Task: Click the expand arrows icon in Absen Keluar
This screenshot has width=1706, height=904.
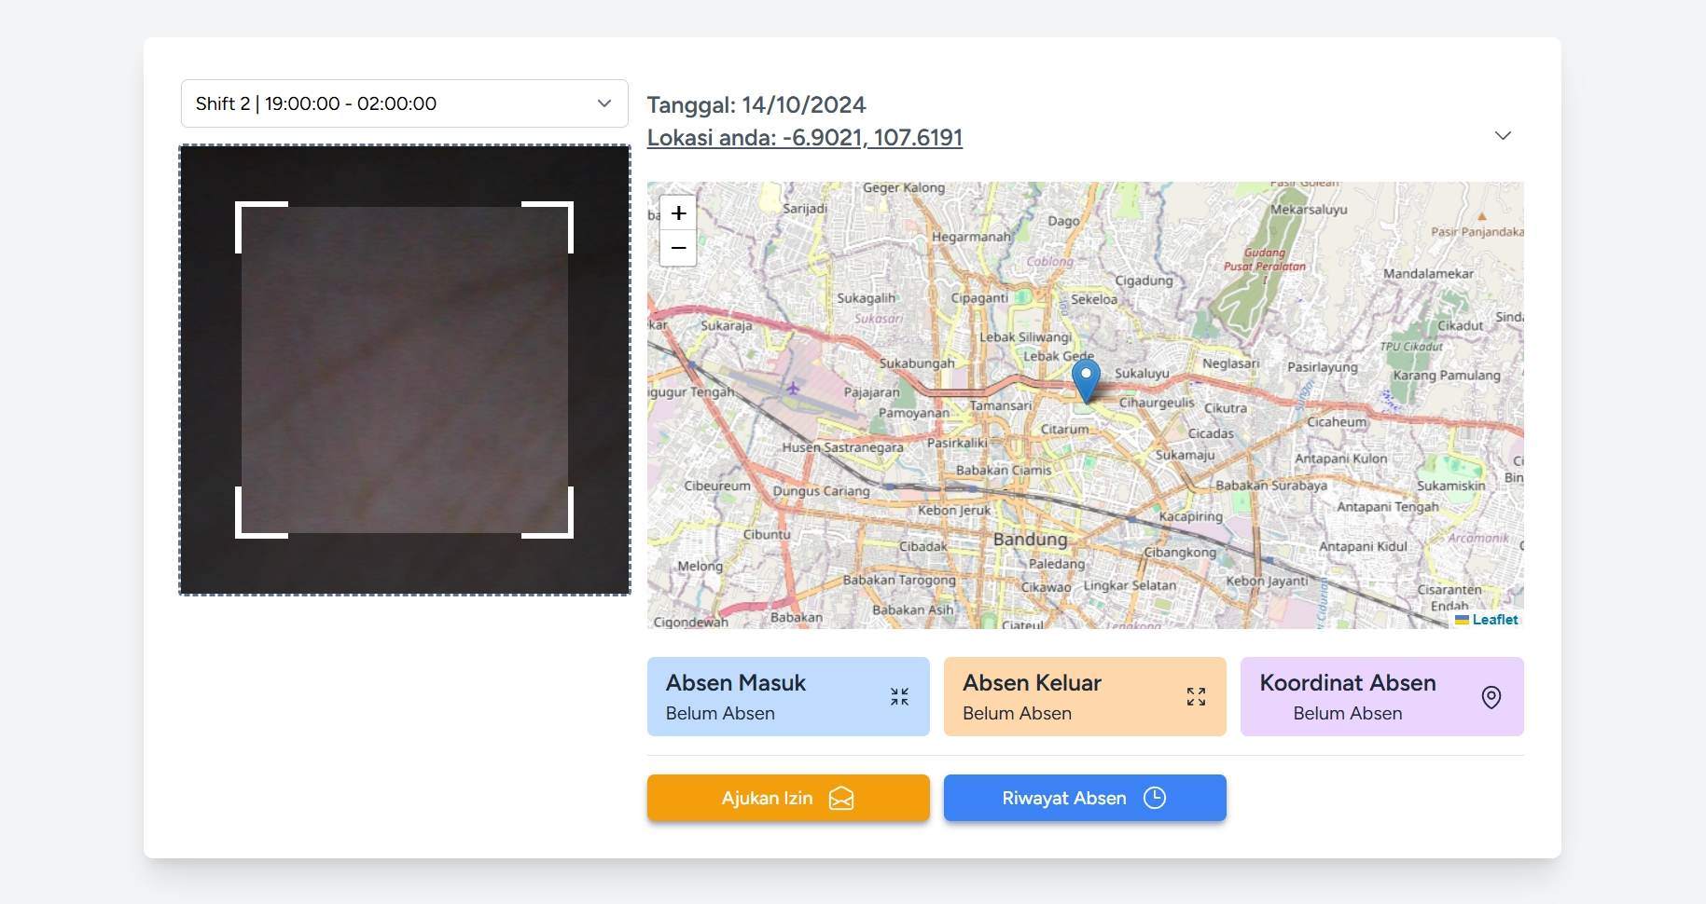Action: [1196, 696]
